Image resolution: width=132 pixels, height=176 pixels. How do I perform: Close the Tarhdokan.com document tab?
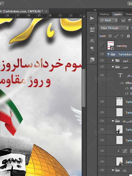pyautogui.click(x=46, y=11)
